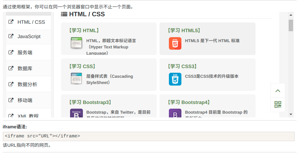The width and height of the screenshot is (299, 153).
Task: Click external-link icon beside 数据库
Action: tap(11, 68)
